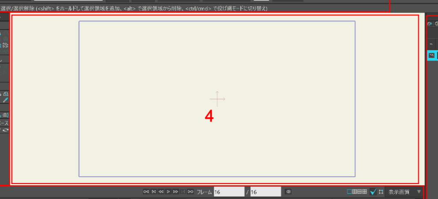Toggle the eye visibility icon in highlighted row
This screenshot has width=438, height=199.
[432, 55]
